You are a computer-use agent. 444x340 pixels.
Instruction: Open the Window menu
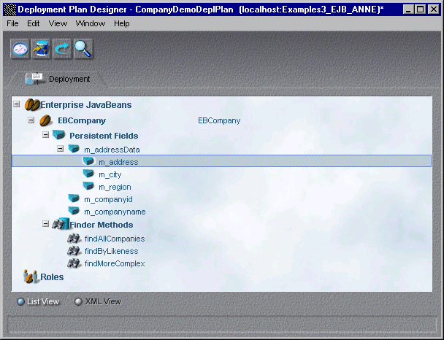click(91, 23)
